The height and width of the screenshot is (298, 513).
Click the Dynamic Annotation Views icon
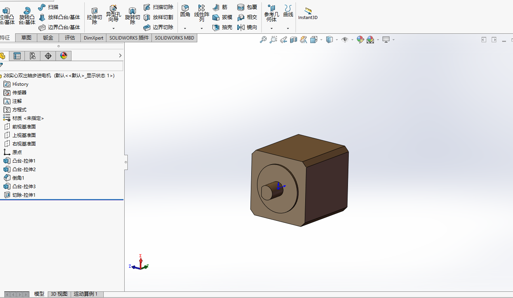[x=304, y=40]
